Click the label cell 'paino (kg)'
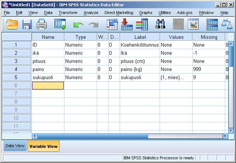Viewport: 236px width, 163px height. 140,69
